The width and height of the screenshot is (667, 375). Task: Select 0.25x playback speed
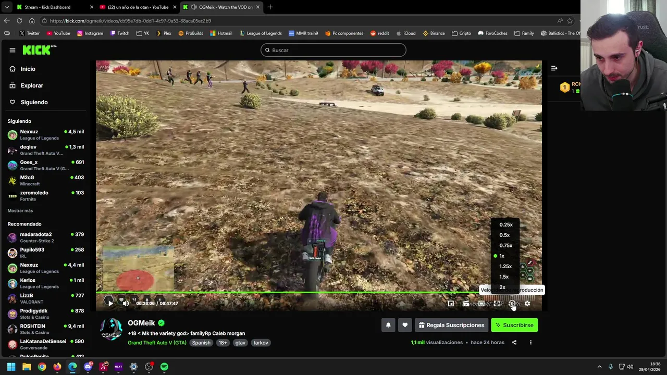[x=506, y=224]
